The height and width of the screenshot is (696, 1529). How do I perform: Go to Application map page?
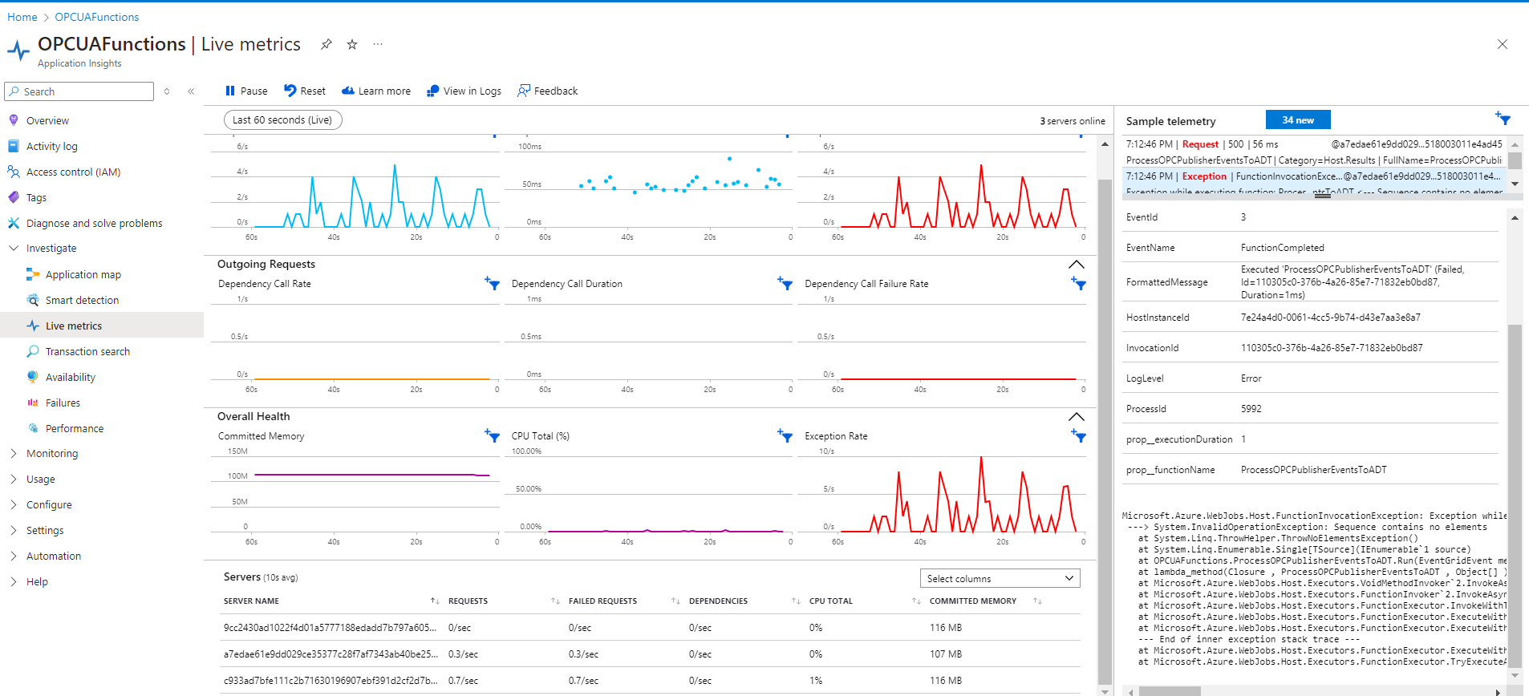coord(83,274)
